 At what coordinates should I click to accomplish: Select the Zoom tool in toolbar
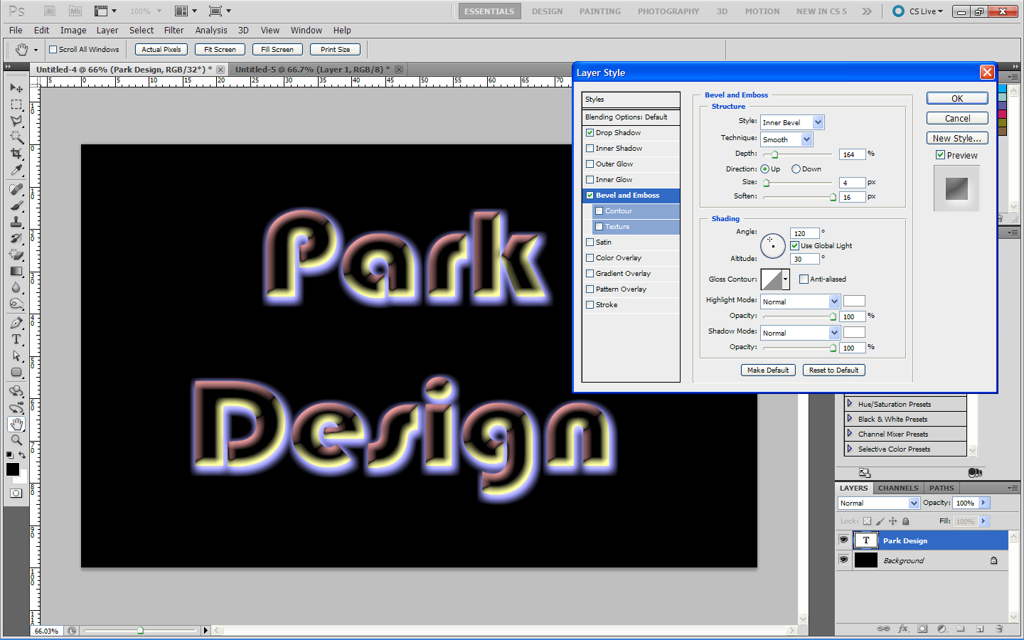pyautogui.click(x=16, y=440)
